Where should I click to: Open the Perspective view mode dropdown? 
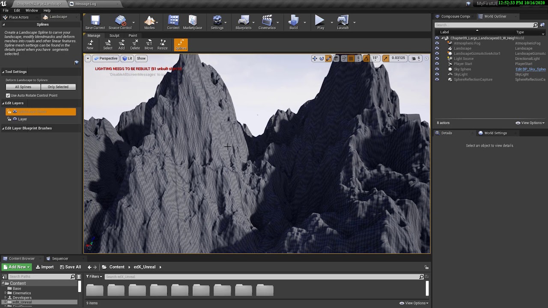(x=106, y=59)
